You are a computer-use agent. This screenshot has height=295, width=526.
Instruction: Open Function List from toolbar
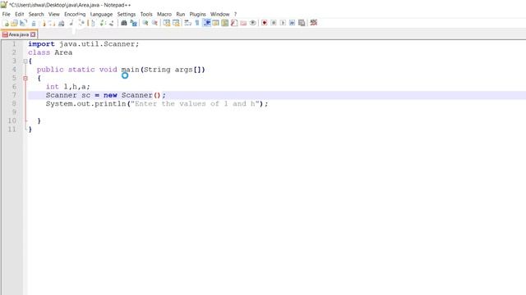pos(234,23)
